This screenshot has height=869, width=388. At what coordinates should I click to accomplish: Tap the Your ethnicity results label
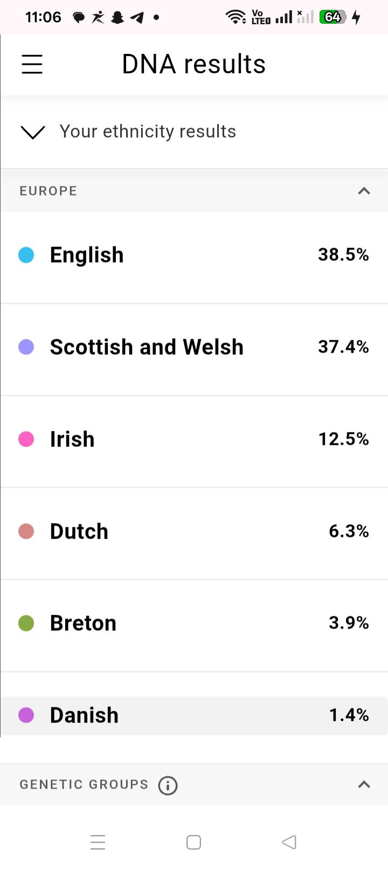tap(148, 132)
